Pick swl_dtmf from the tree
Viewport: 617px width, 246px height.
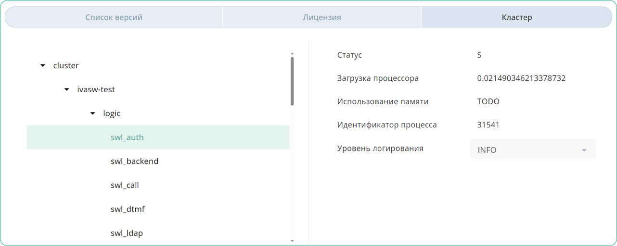pyautogui.click(x=128, y=209)
